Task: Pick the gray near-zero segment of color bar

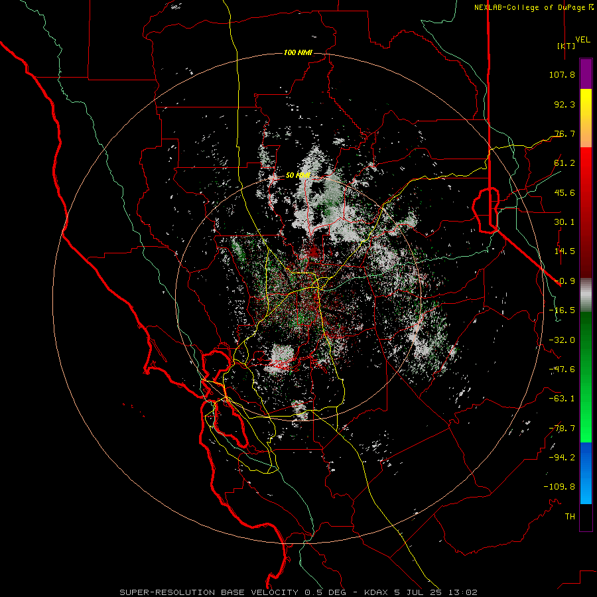Action: pyautogui.click(x=586, y=295)
